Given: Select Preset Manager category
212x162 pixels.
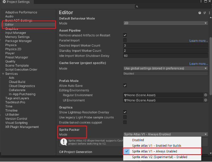Looking at the screenshot, I should coord(17,57).
